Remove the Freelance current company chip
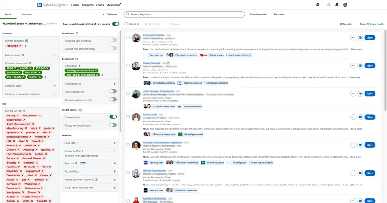 pos(21,46)
